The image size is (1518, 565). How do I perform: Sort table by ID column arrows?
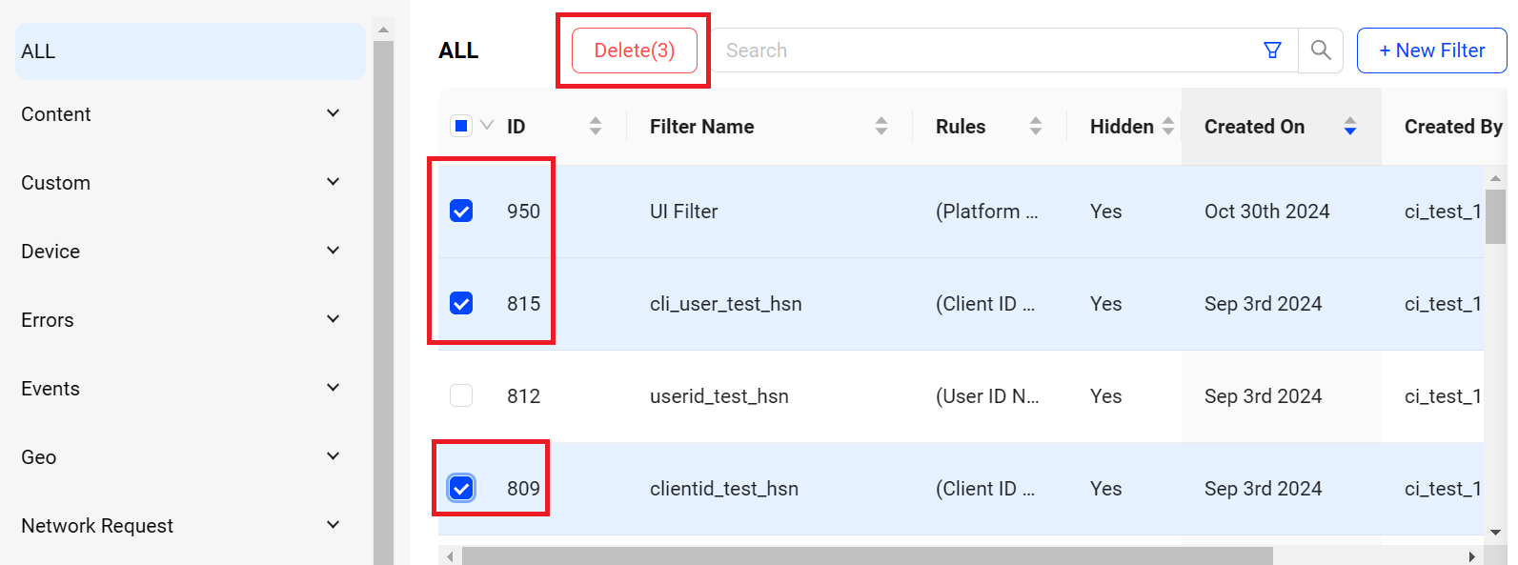[x=596, y=126]
